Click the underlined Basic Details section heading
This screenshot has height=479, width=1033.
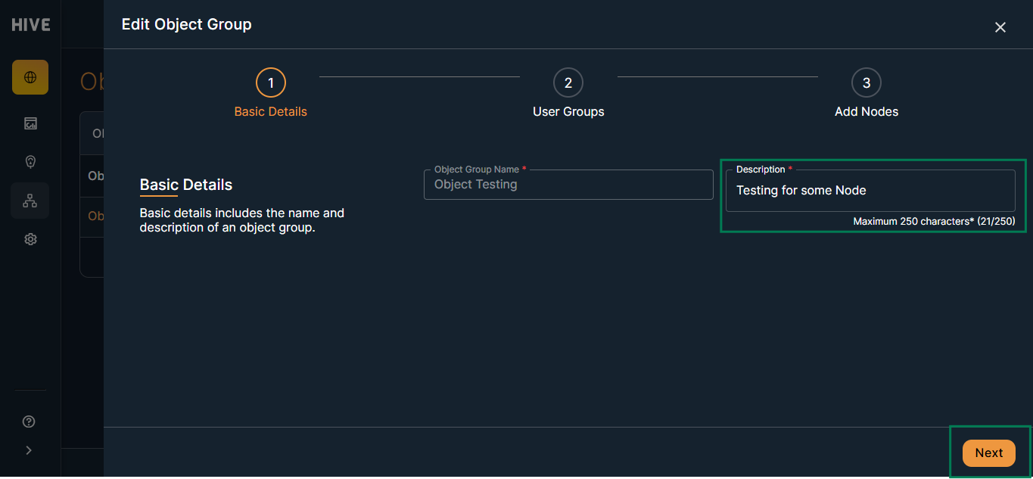click(186, 185)
